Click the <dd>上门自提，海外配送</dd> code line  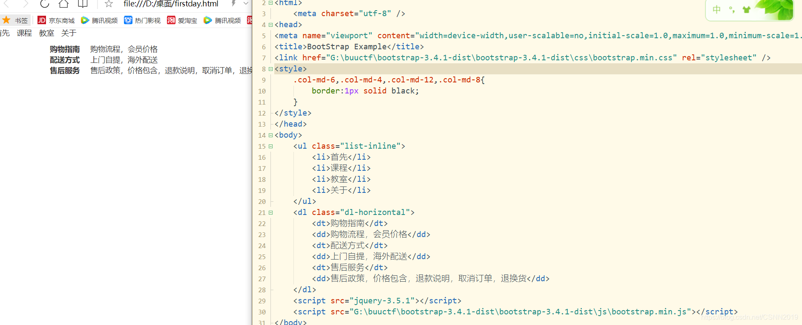coord(371,257)
